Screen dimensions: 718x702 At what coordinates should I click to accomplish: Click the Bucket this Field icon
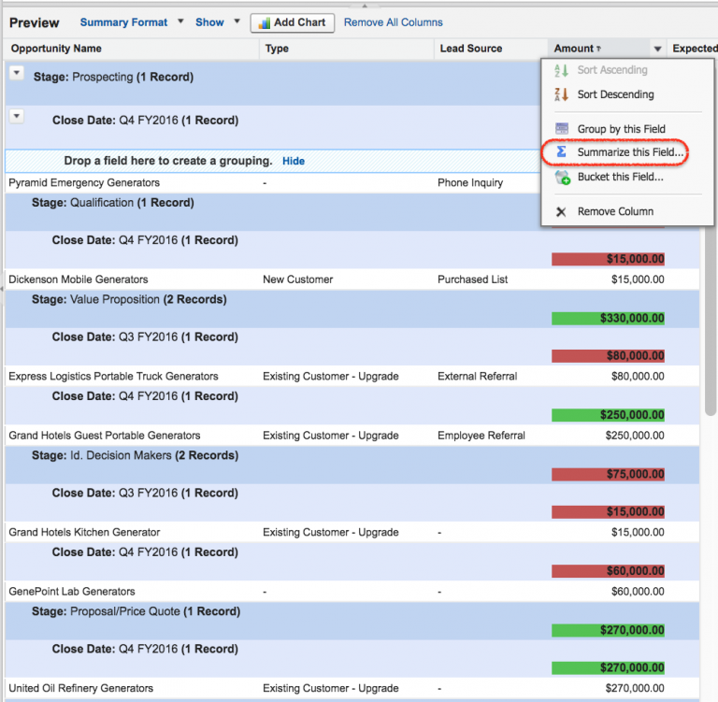[x=562, y=177]
